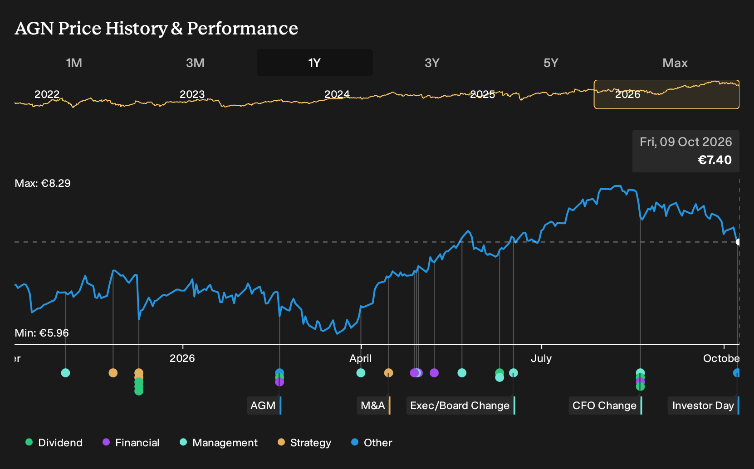Screen dimensions: 754x469
Task: Click the July axis label
Action: tap(541, 358)
